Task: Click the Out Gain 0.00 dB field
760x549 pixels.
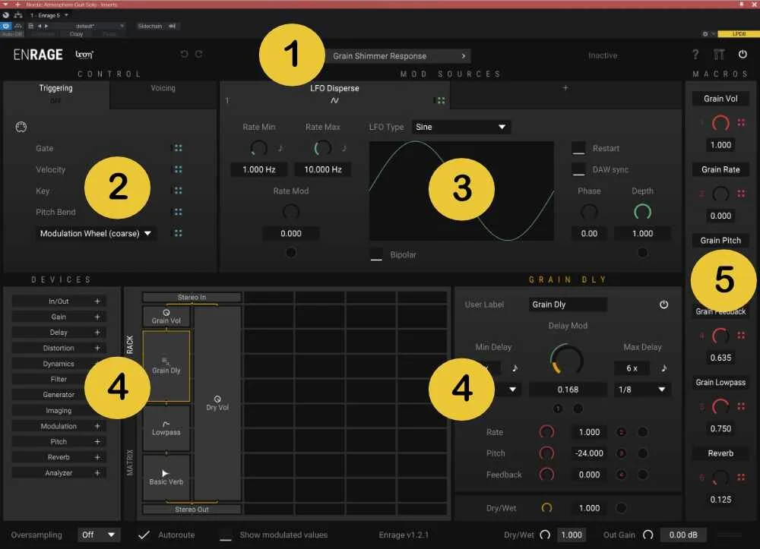Action: point(683,535)
